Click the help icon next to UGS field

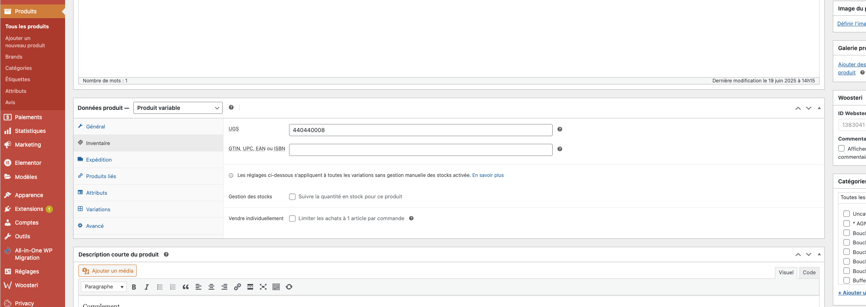pos(560,129)
